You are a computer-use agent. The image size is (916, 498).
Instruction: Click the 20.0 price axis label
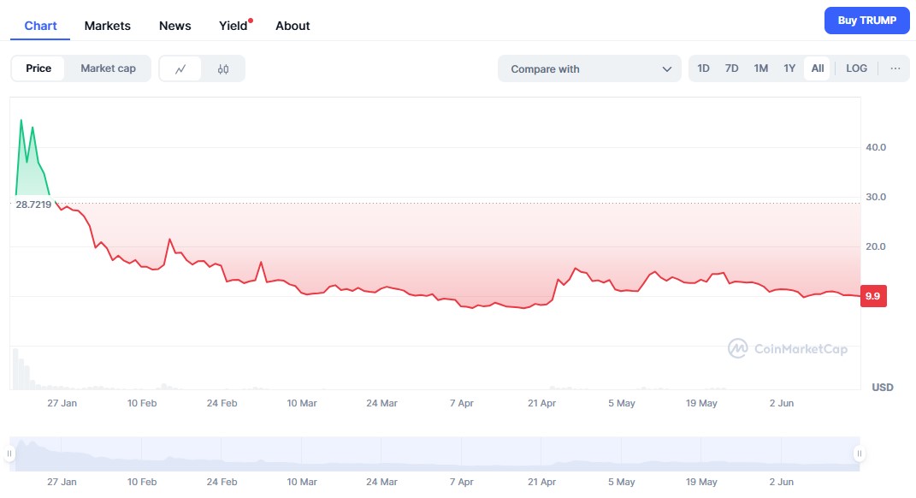click(876, 246)
